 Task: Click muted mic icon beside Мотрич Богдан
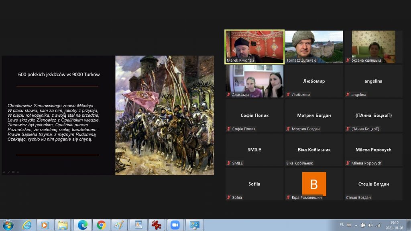click(288, 129)
